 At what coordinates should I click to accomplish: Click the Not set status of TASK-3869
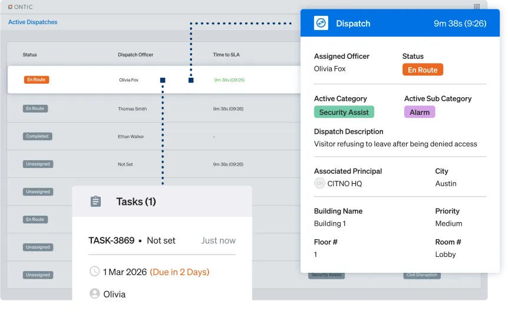coord(161,240)
